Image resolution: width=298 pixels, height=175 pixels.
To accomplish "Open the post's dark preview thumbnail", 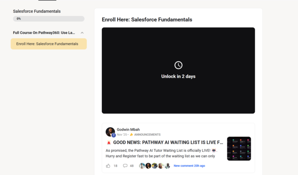I will coord(239,148).
